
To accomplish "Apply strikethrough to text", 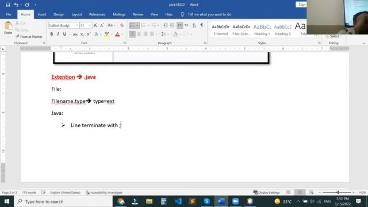I will coord(75,34).
